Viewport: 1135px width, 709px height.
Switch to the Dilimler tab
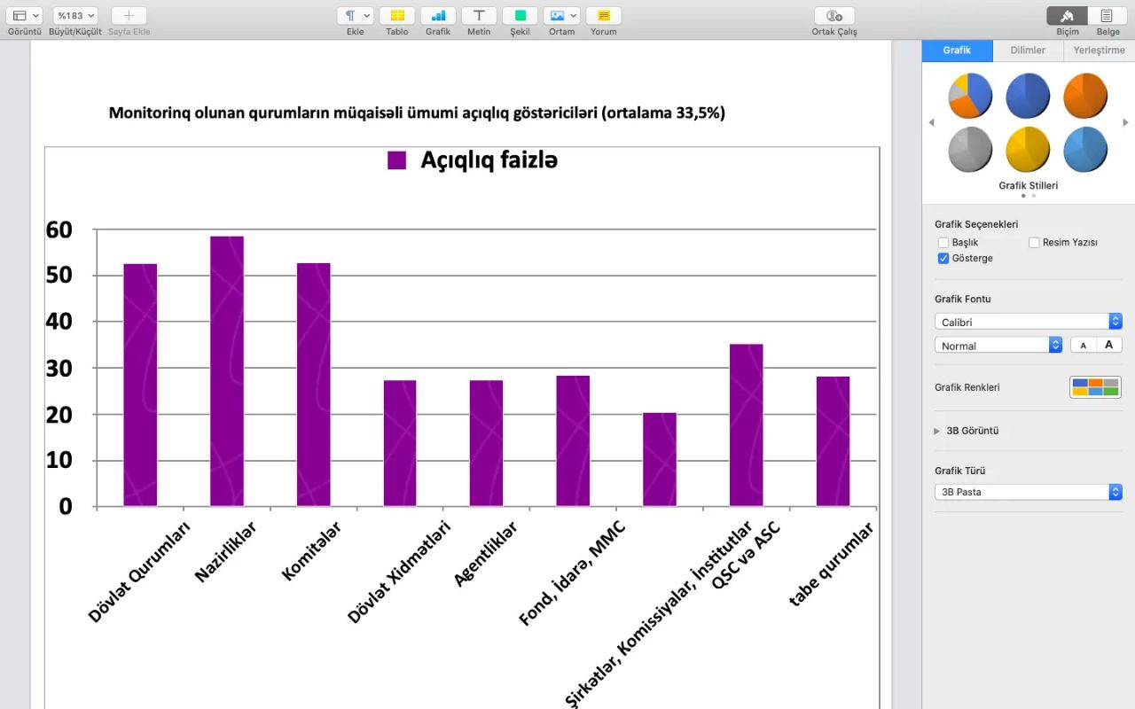coord(1028,51)
